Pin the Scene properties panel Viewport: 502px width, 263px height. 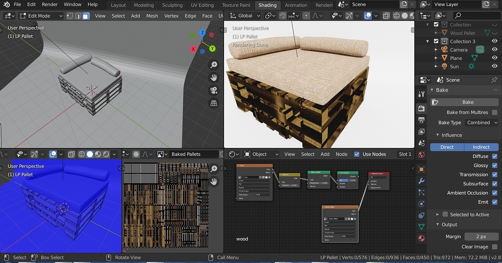pyautogui.click(x=494, y=80)
